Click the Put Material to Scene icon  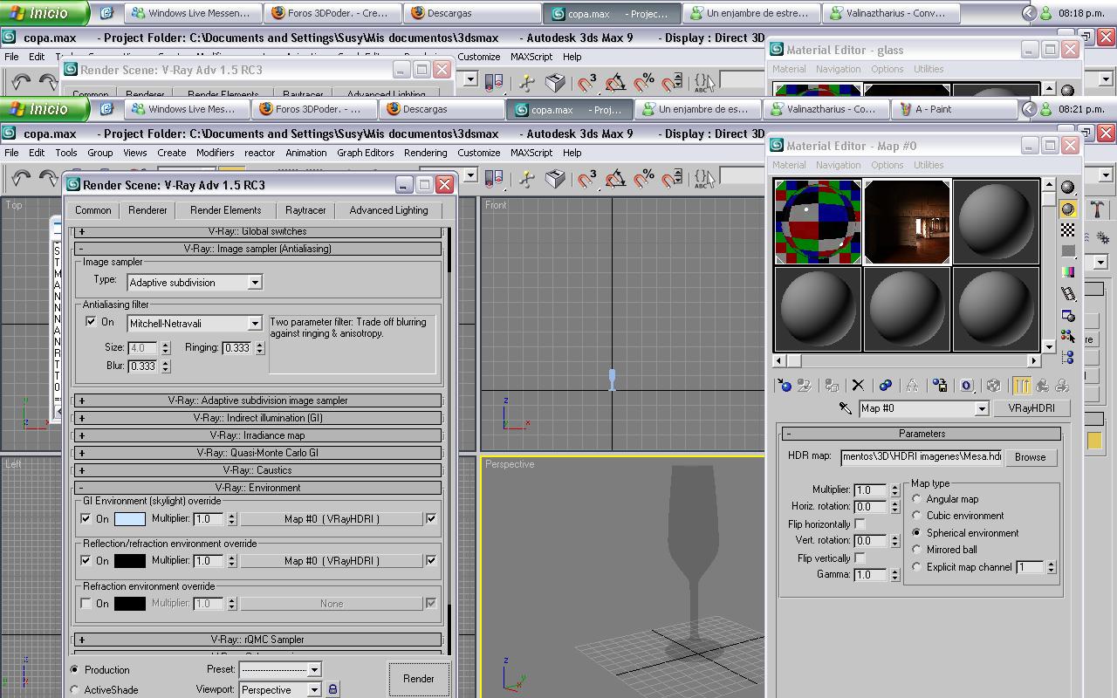pos(805,385)
